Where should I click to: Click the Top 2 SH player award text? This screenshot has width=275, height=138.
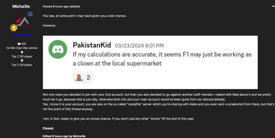(x=22, y=65)
